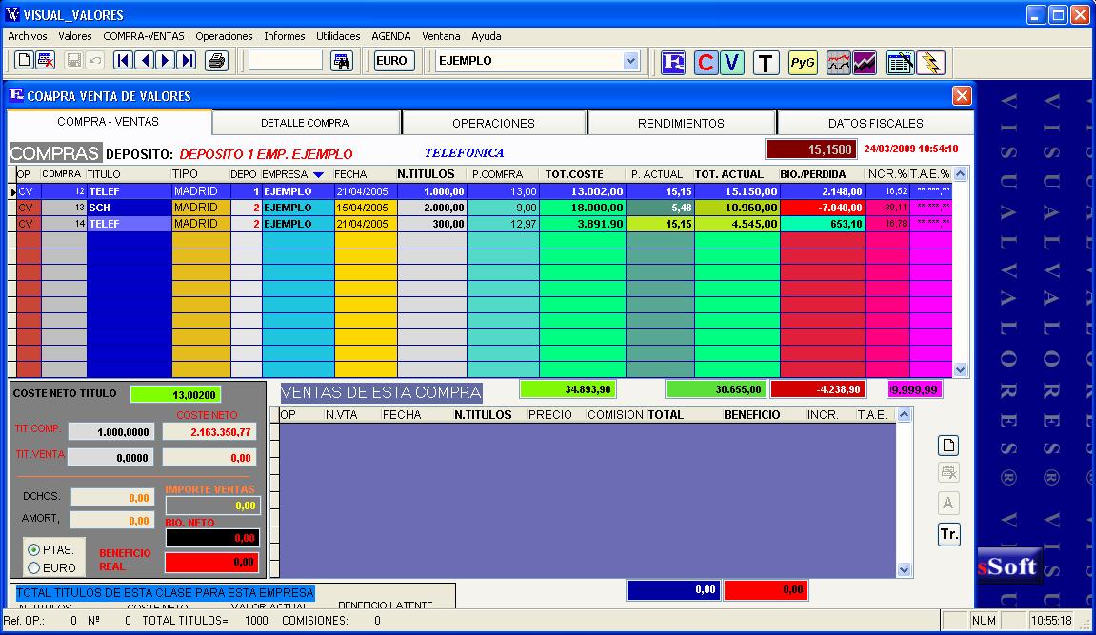The height and width of the screenshot is (635, 1096).
Task: Click the new record toolbar icon
Action: point(25,61)
